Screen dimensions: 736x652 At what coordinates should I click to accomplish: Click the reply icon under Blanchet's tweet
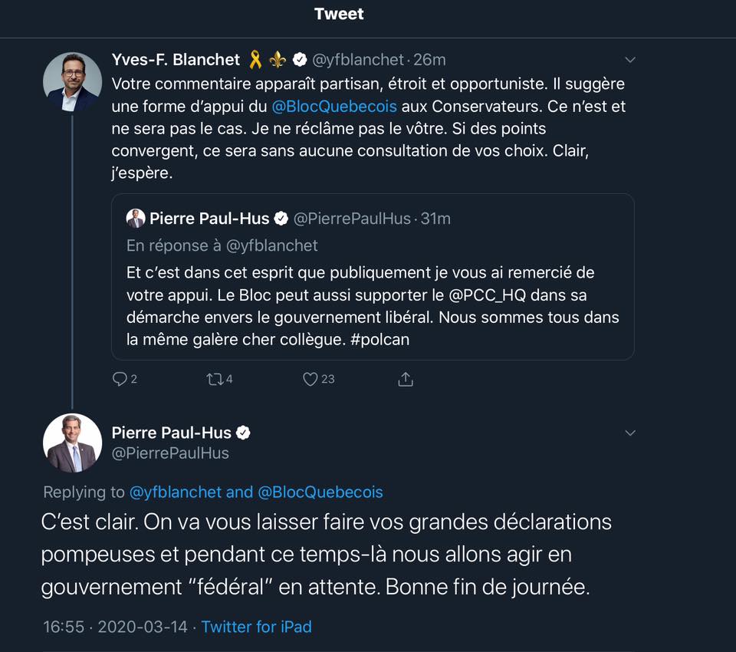(120, 379)
